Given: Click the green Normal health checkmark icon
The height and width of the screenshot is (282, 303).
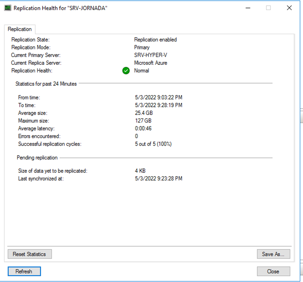Looking at the screenshot, I should coord(126,71).
